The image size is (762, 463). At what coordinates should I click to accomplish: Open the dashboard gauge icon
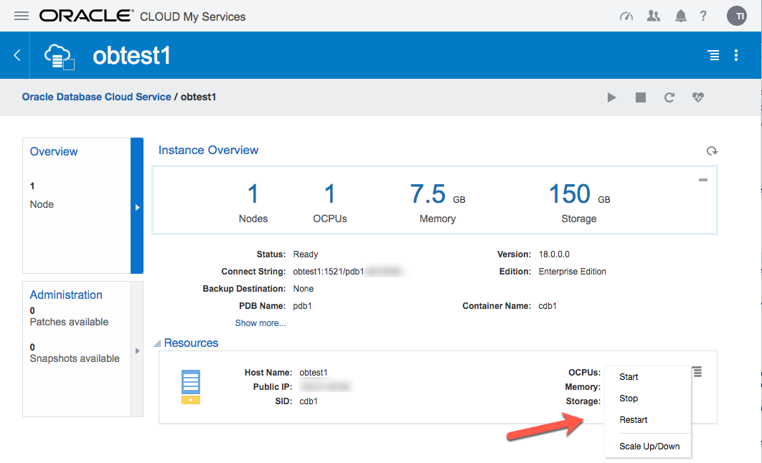click(x=626, y=16)
